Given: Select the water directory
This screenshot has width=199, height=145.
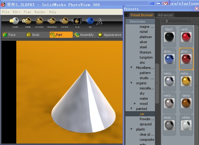Looking at the screenshot, I should (x=144, y=98).
